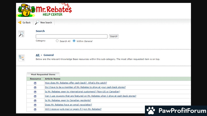This screenshot has width=207, height=116.
Task: Click question icon for coupons article
Action: point(35,96)
